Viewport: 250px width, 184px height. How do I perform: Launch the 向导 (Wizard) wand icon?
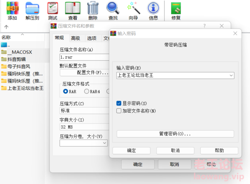point(133,11)
